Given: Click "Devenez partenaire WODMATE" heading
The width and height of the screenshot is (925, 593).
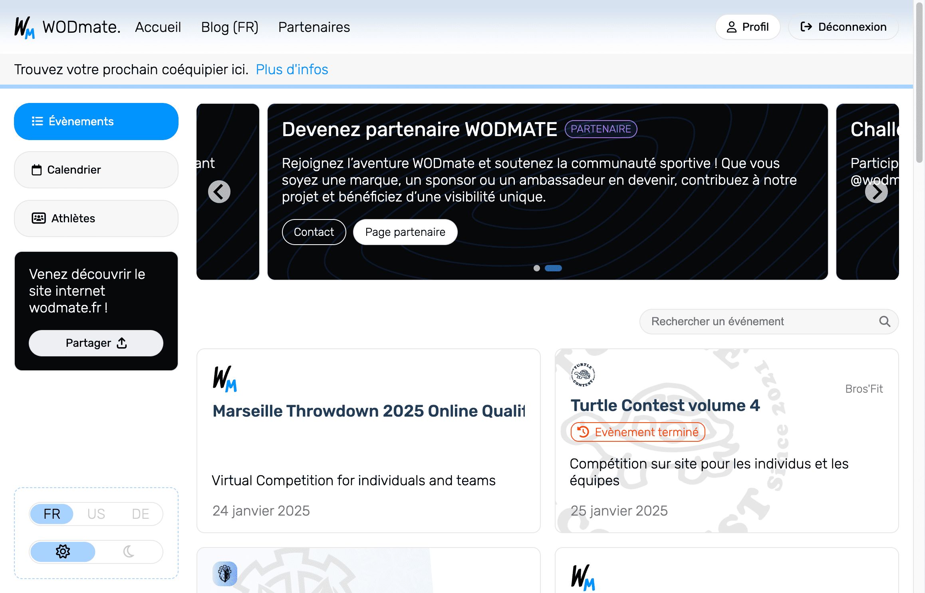Looking at the screenshot, I should (419, 129).
